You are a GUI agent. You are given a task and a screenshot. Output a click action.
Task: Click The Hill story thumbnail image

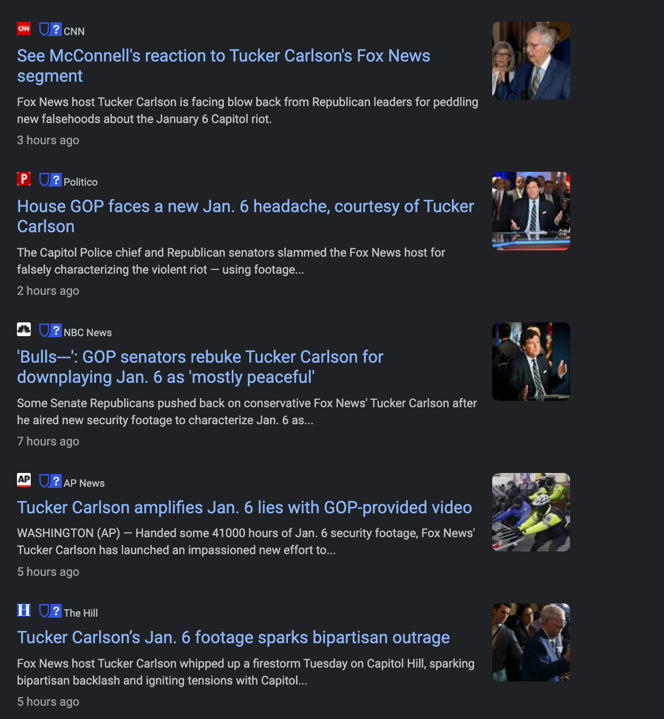pyautogui.click(x=531, y=642)
